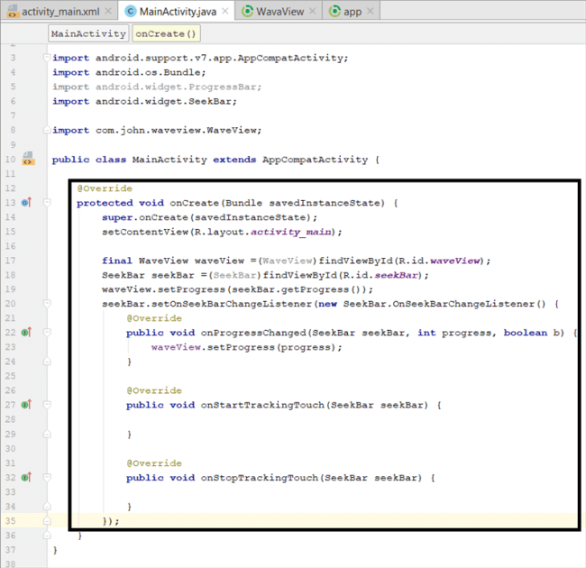
Task: Select the MainActivity breadcrumb
Action: point(88,33)
